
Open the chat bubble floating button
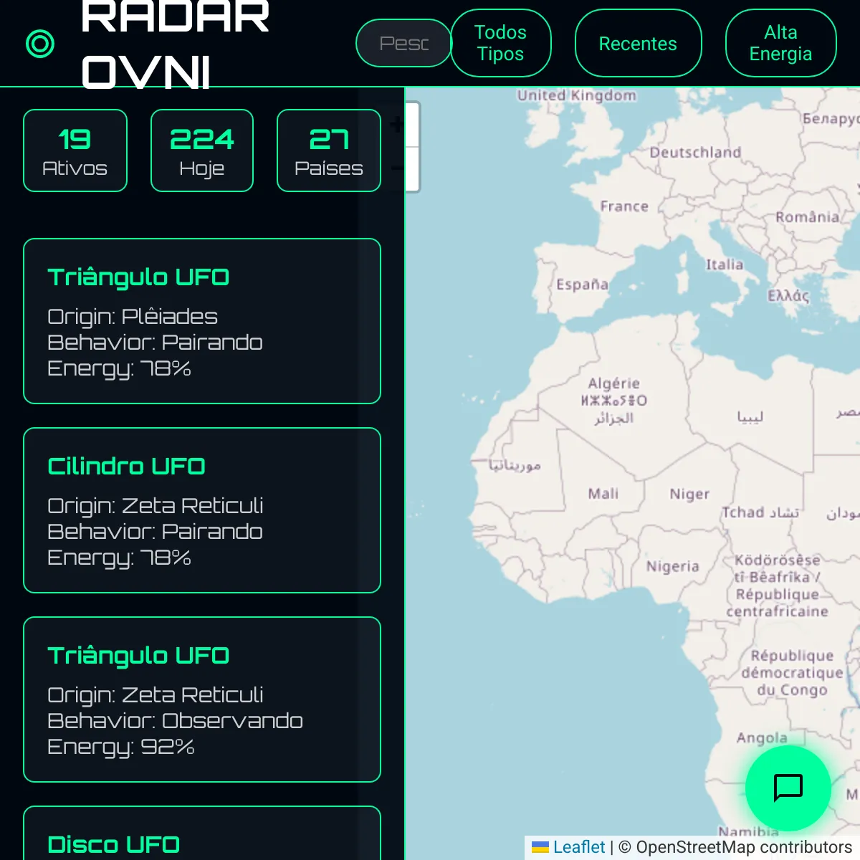pos(788,788)
